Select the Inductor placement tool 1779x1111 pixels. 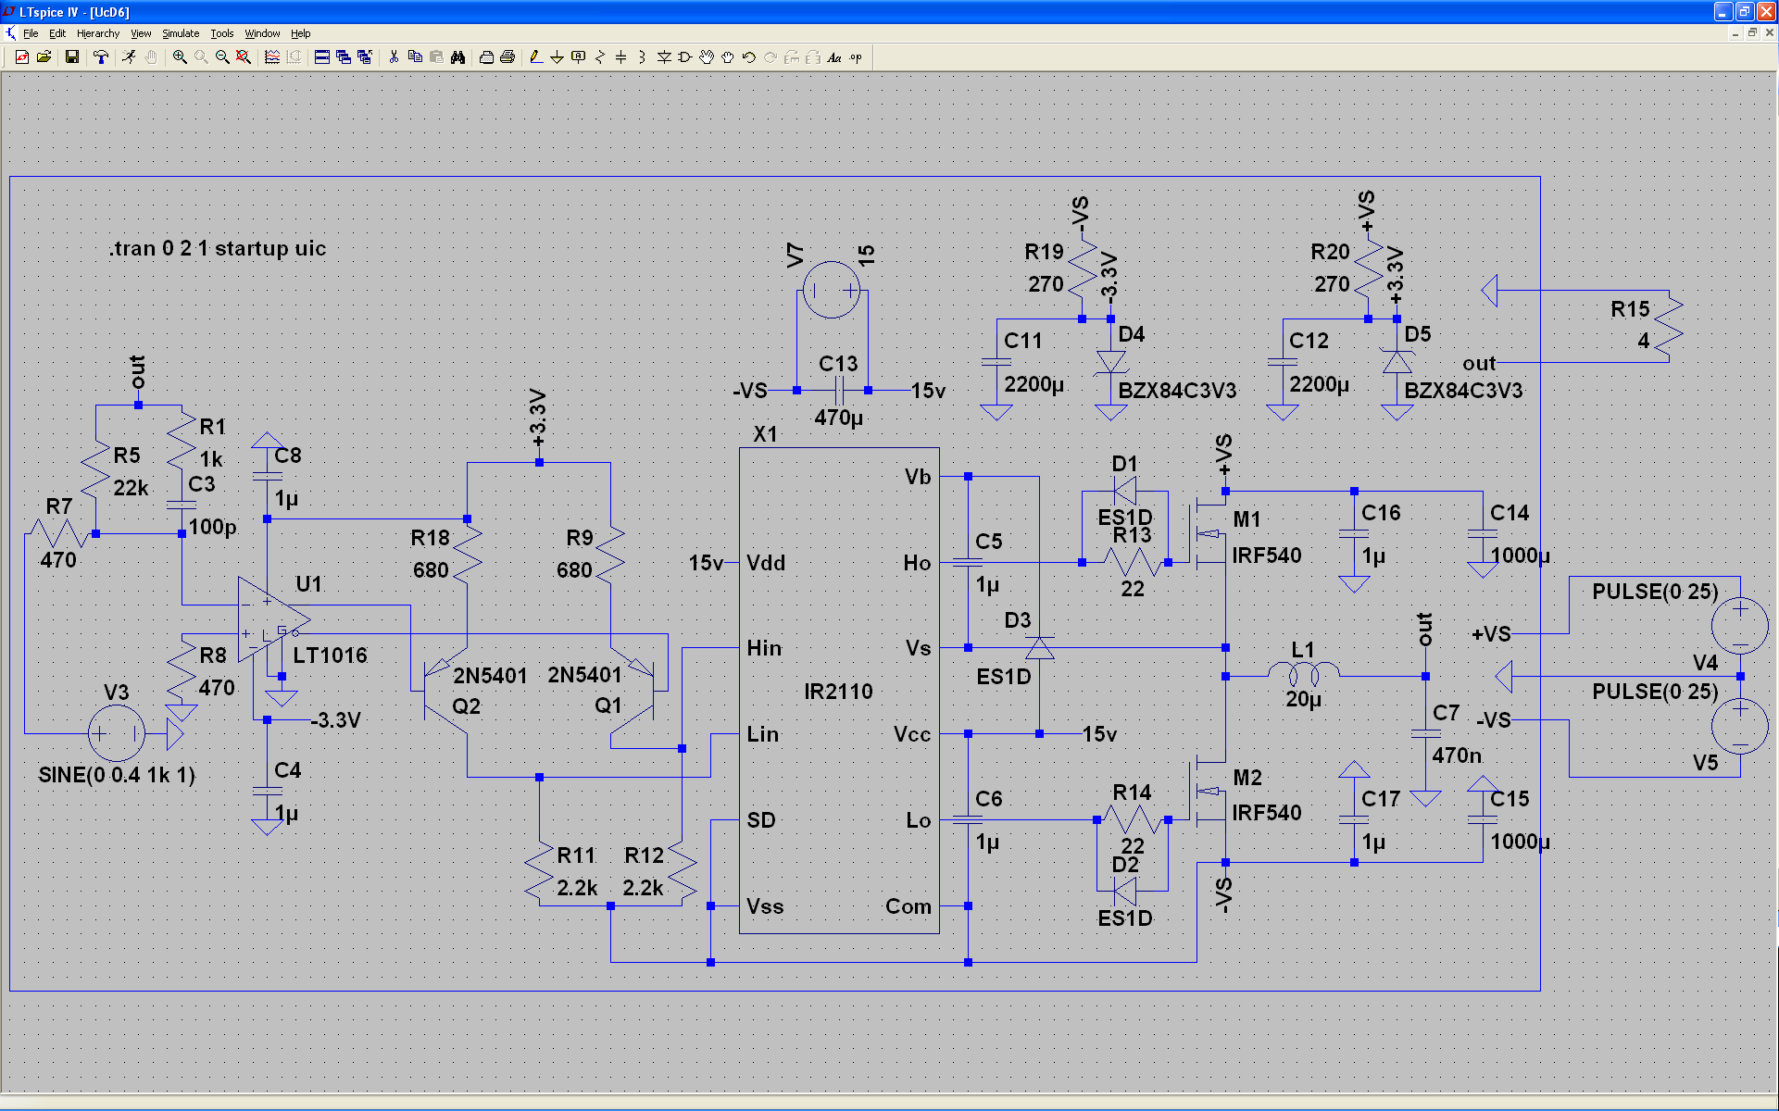[643, 57]
